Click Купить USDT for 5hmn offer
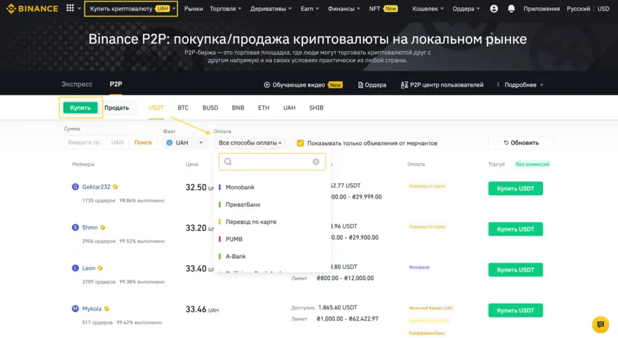 click(515, 229)
